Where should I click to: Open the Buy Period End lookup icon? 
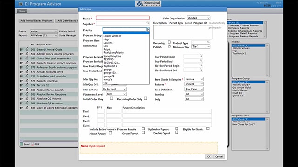click(201, 60)
